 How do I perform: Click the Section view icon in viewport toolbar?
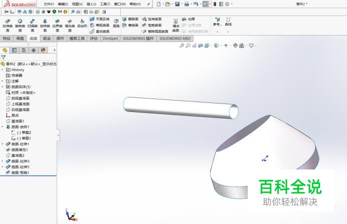click(201, 45)
